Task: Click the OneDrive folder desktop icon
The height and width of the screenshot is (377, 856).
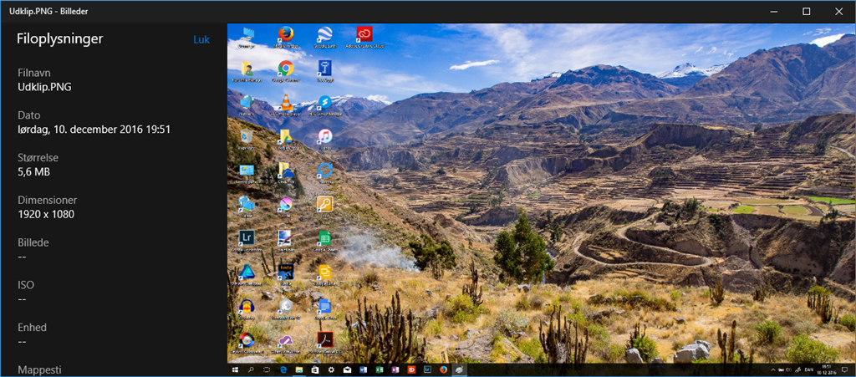Action: [x=286, y=170]
